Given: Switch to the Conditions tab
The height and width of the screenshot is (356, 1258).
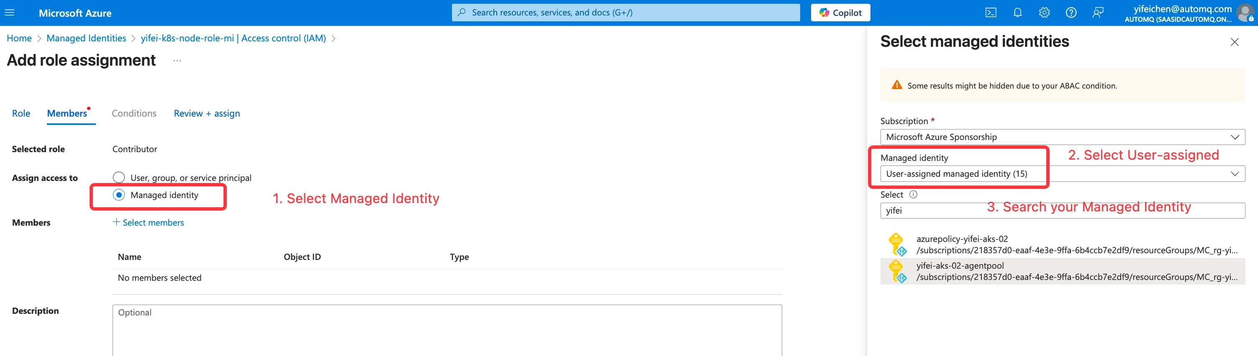Looking at the screenshot, I should 134,113.
